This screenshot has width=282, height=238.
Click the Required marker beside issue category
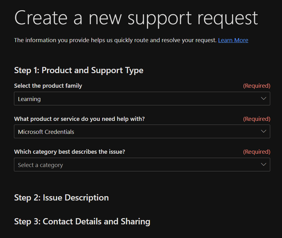(257, 152)
